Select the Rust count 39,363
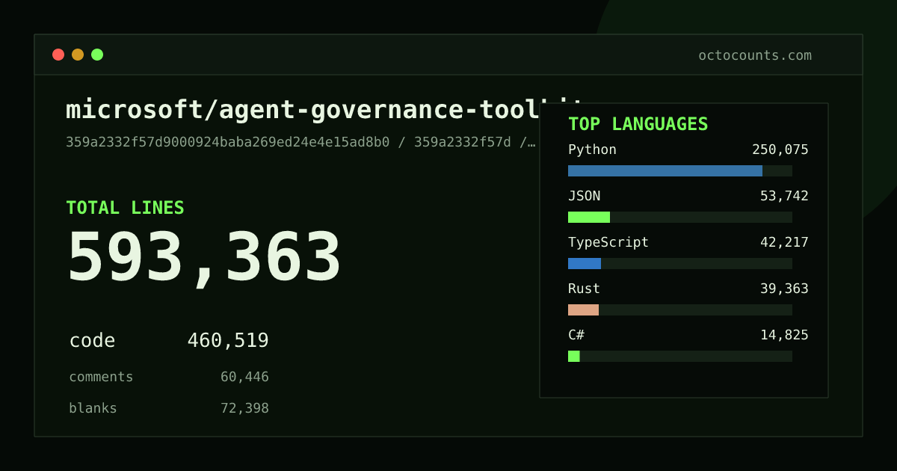Image resolution: width=897 pixels, height=471 pixels. click(784, 289)
